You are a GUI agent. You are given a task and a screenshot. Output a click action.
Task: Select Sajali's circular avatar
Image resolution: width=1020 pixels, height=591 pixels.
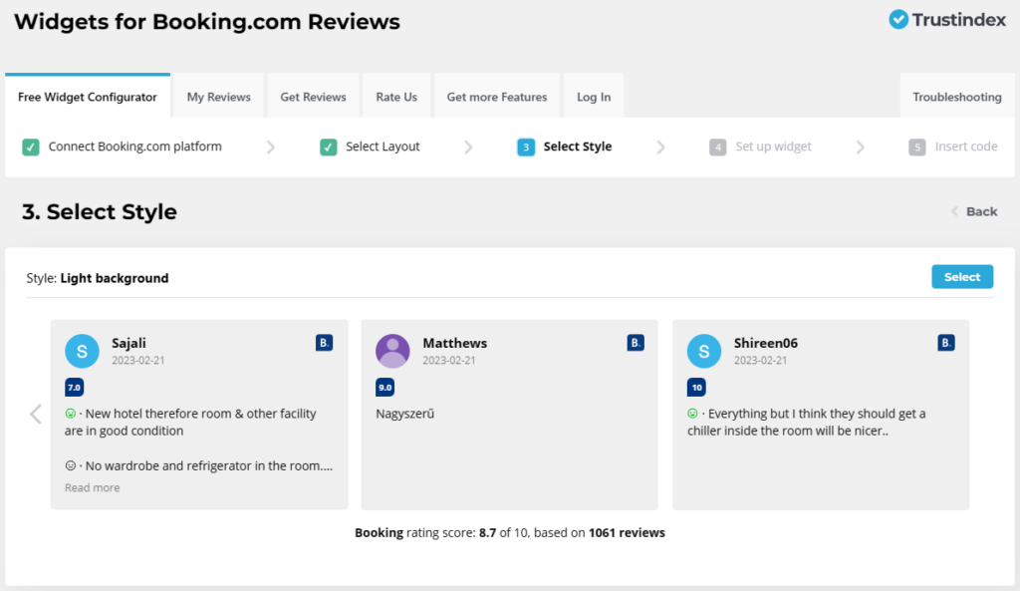pyautogui.click(x=82, y=351)
